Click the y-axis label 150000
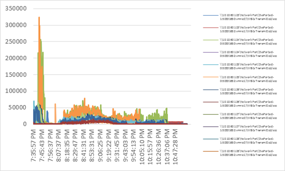The height and width of the screenshot is (171, 285). 16,75
